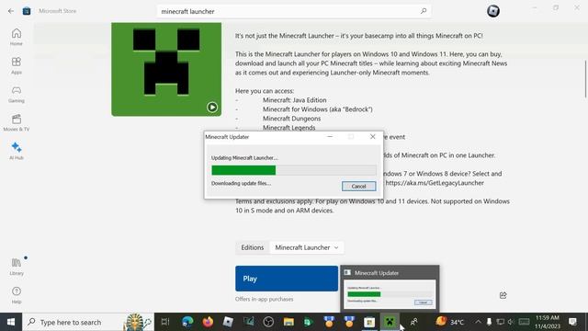
Task: Click the blue Play button
Action: click(287, 279)
